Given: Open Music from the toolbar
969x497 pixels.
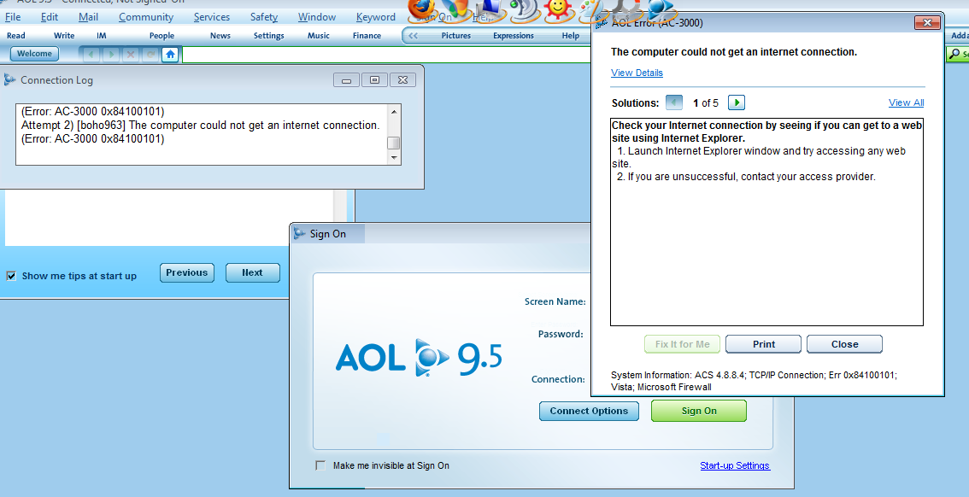Looking at the screenshot, I should [x=318, y=36].
